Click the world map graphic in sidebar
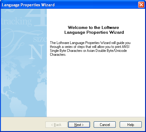This screenshot has width=146, height=132. coord(24,88)
